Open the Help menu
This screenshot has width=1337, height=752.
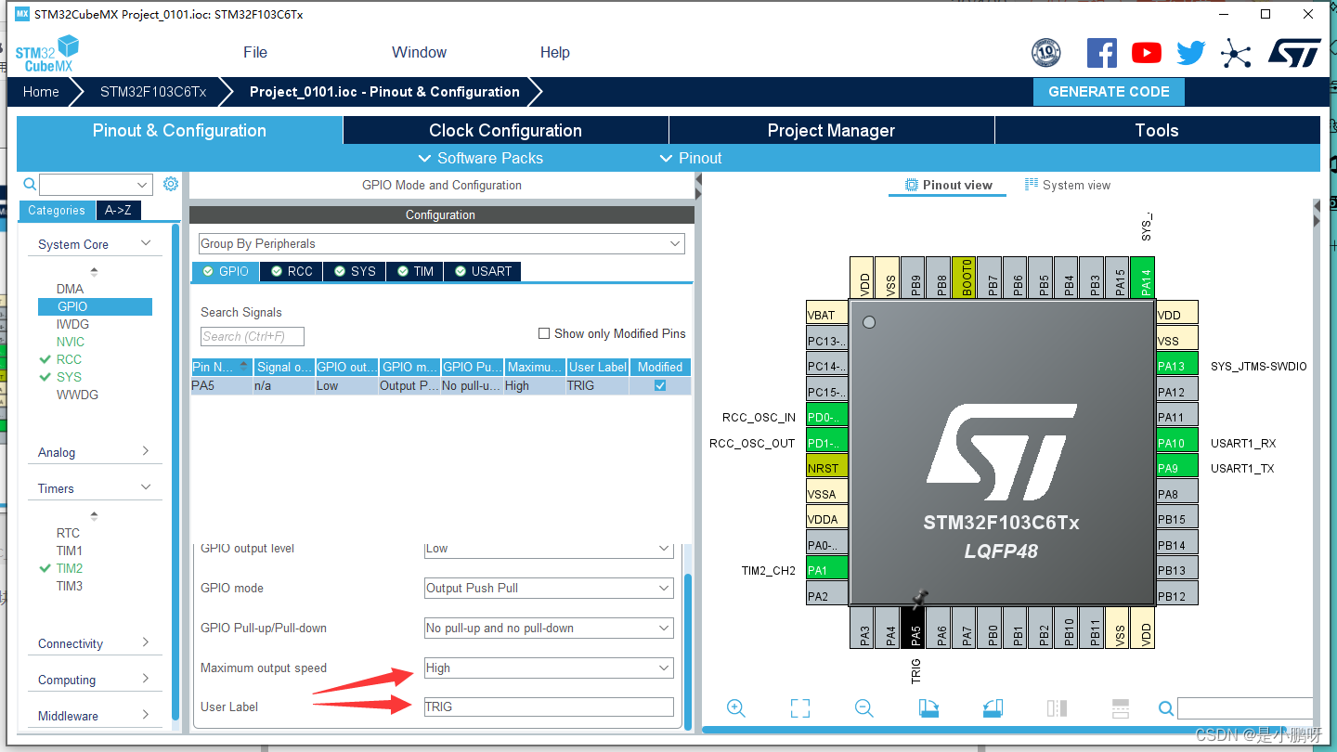tap(555, 52)
